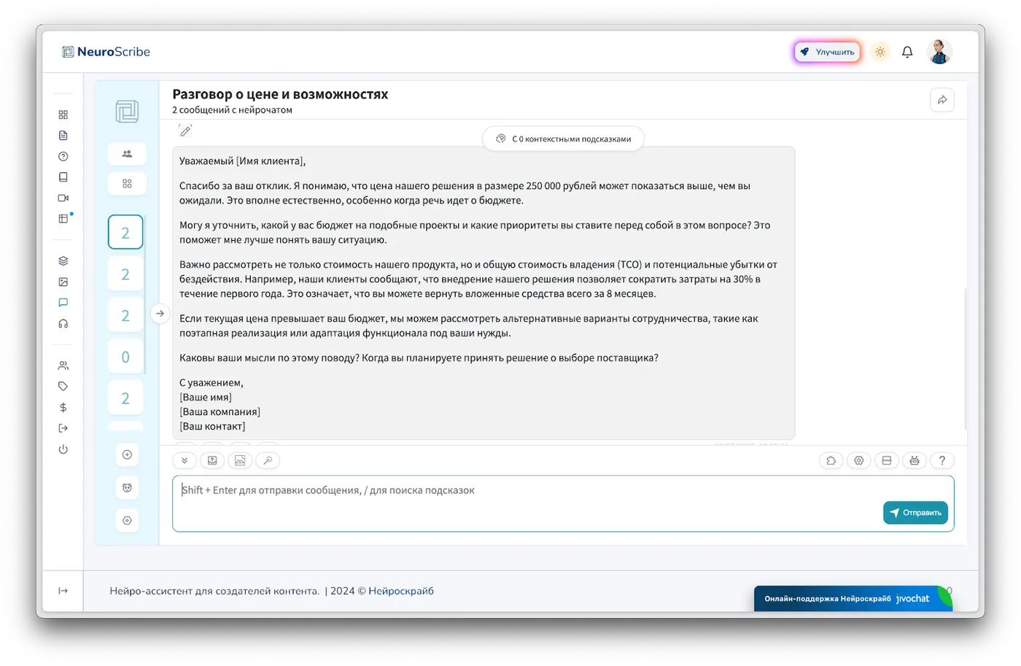
Task: Click the magic wand icon above message box
Action: tap(268, 460)
